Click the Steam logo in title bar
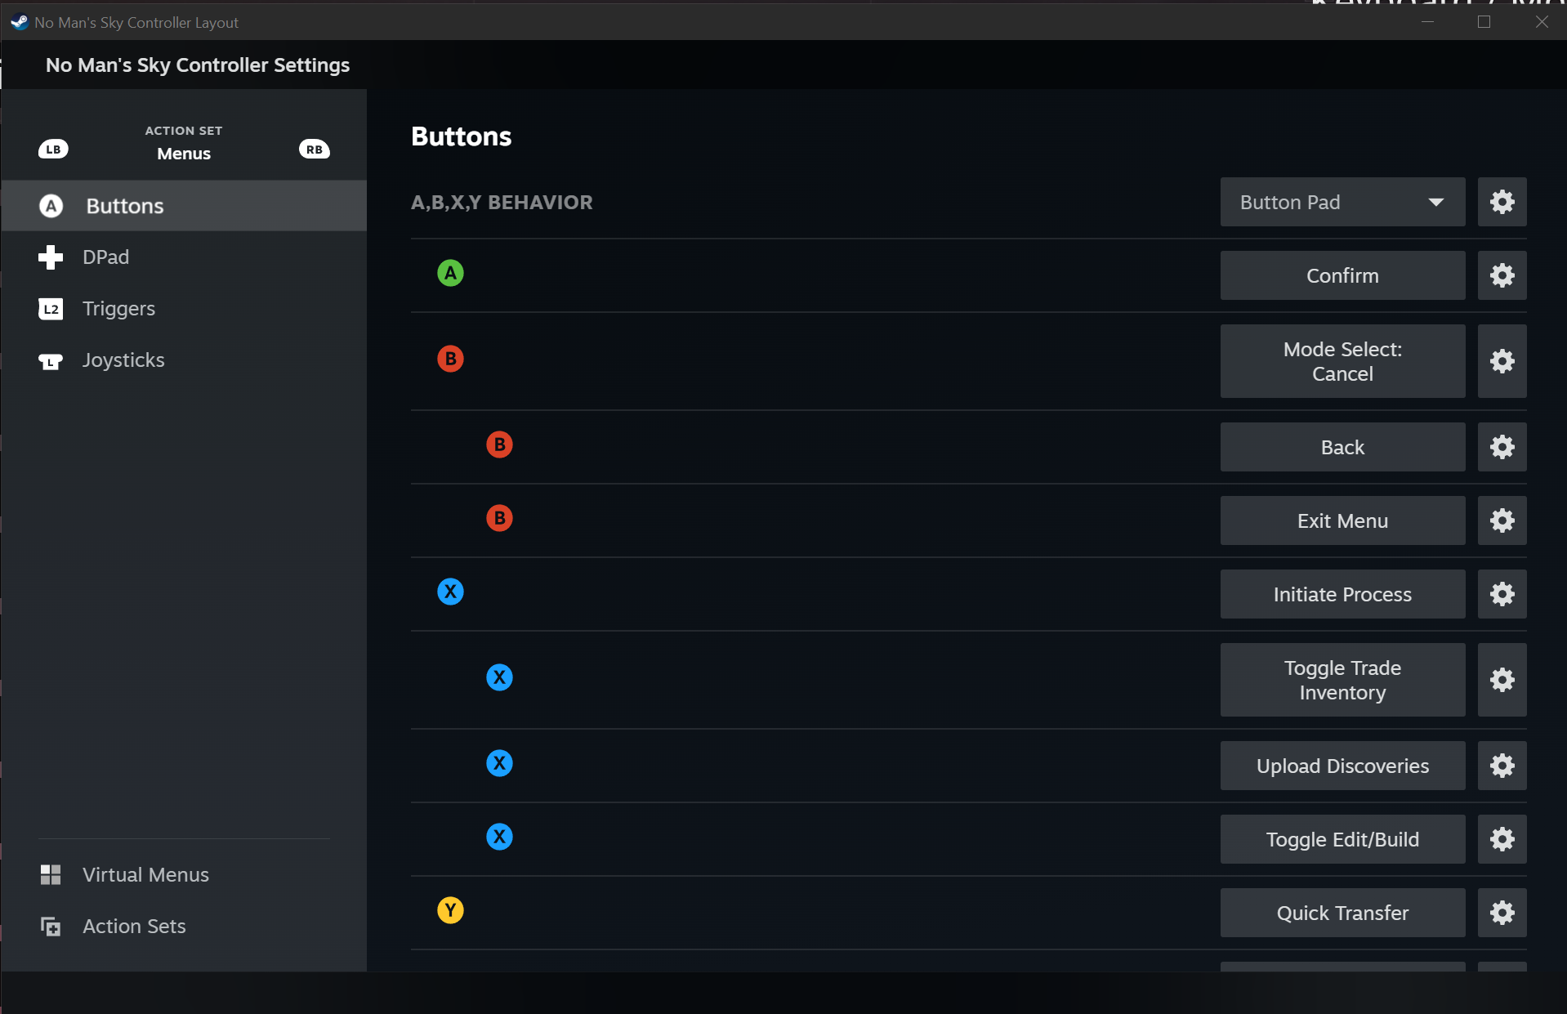The height and width of the screenshot is (1014, 1567). click(20, 22)
